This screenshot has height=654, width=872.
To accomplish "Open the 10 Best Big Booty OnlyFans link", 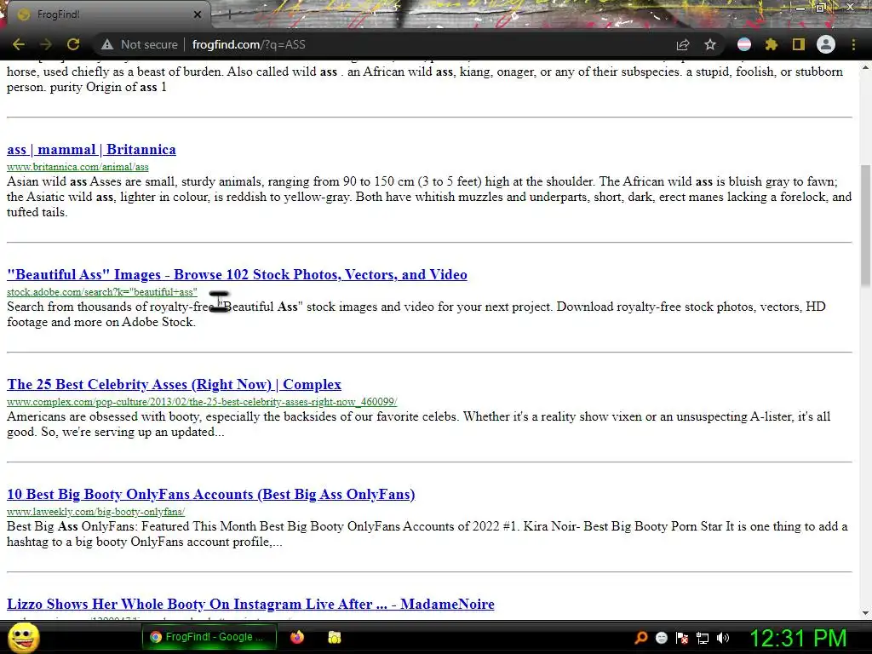I will click(x=211, y=495).
